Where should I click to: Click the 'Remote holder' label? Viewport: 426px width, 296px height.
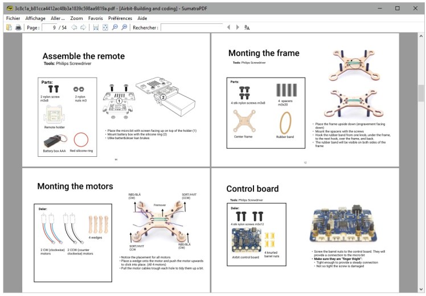pos(54,127)
